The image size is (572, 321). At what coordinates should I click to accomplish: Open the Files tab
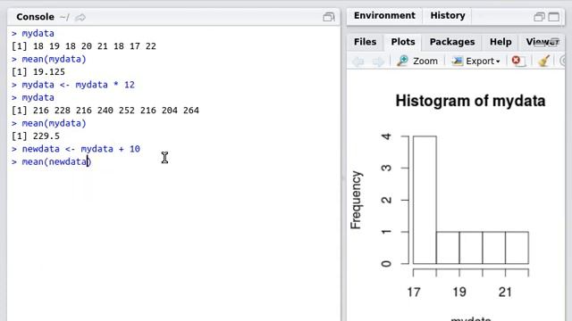tap(366, 42)
